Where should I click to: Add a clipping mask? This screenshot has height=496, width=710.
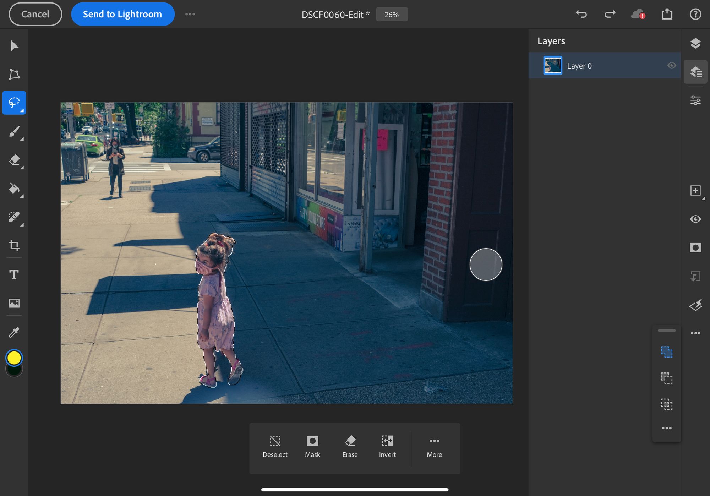(x=695, y=276)
